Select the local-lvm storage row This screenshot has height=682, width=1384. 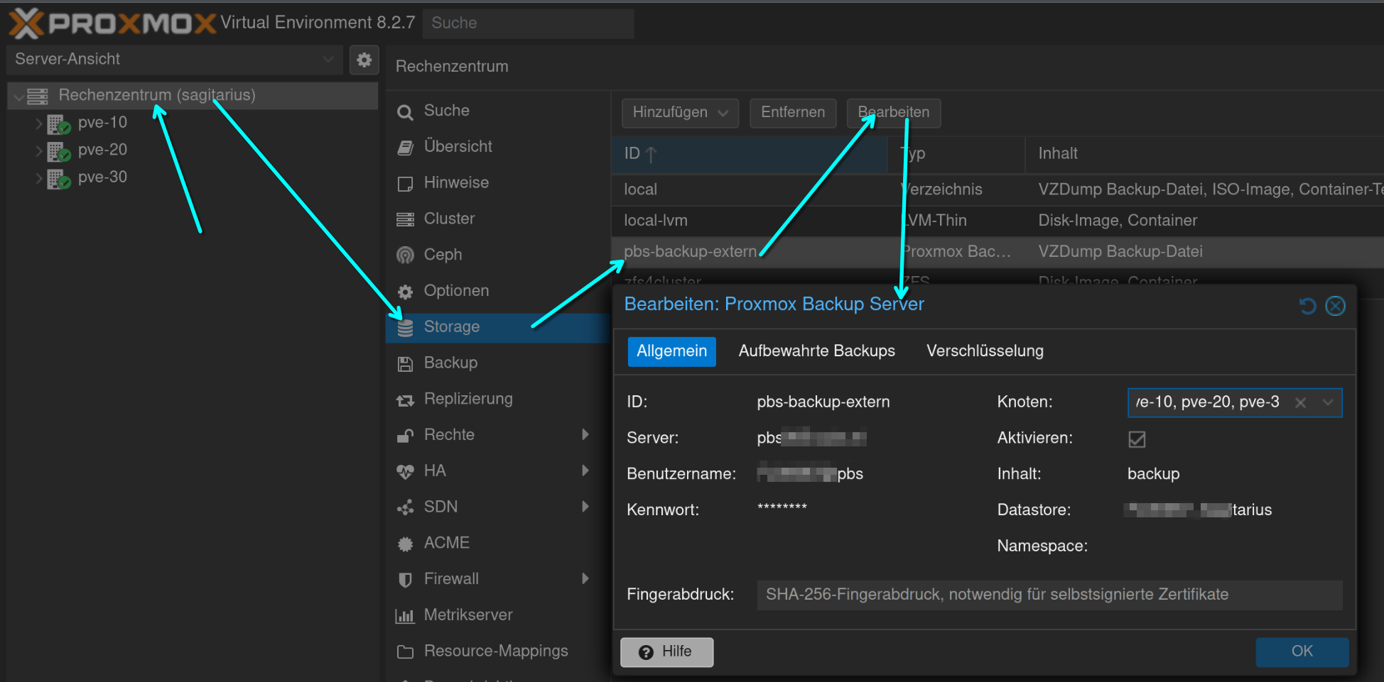pyautogui.click(x=998, y=221)
